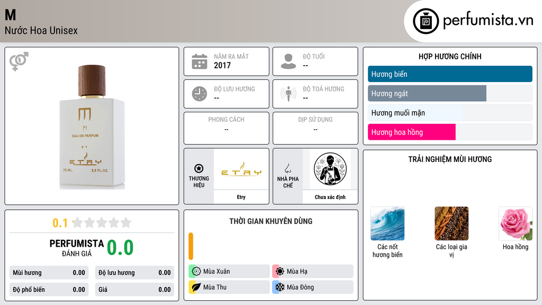Click the first rating star

(x=78, y=222)
